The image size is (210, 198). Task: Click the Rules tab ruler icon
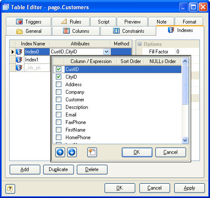tap(64, 21)
